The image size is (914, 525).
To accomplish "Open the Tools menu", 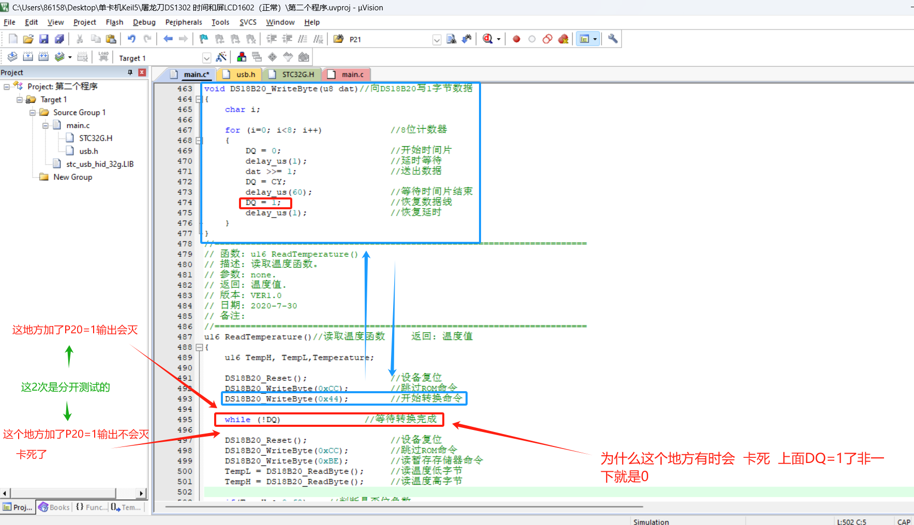I will click(x=220, y=22).
